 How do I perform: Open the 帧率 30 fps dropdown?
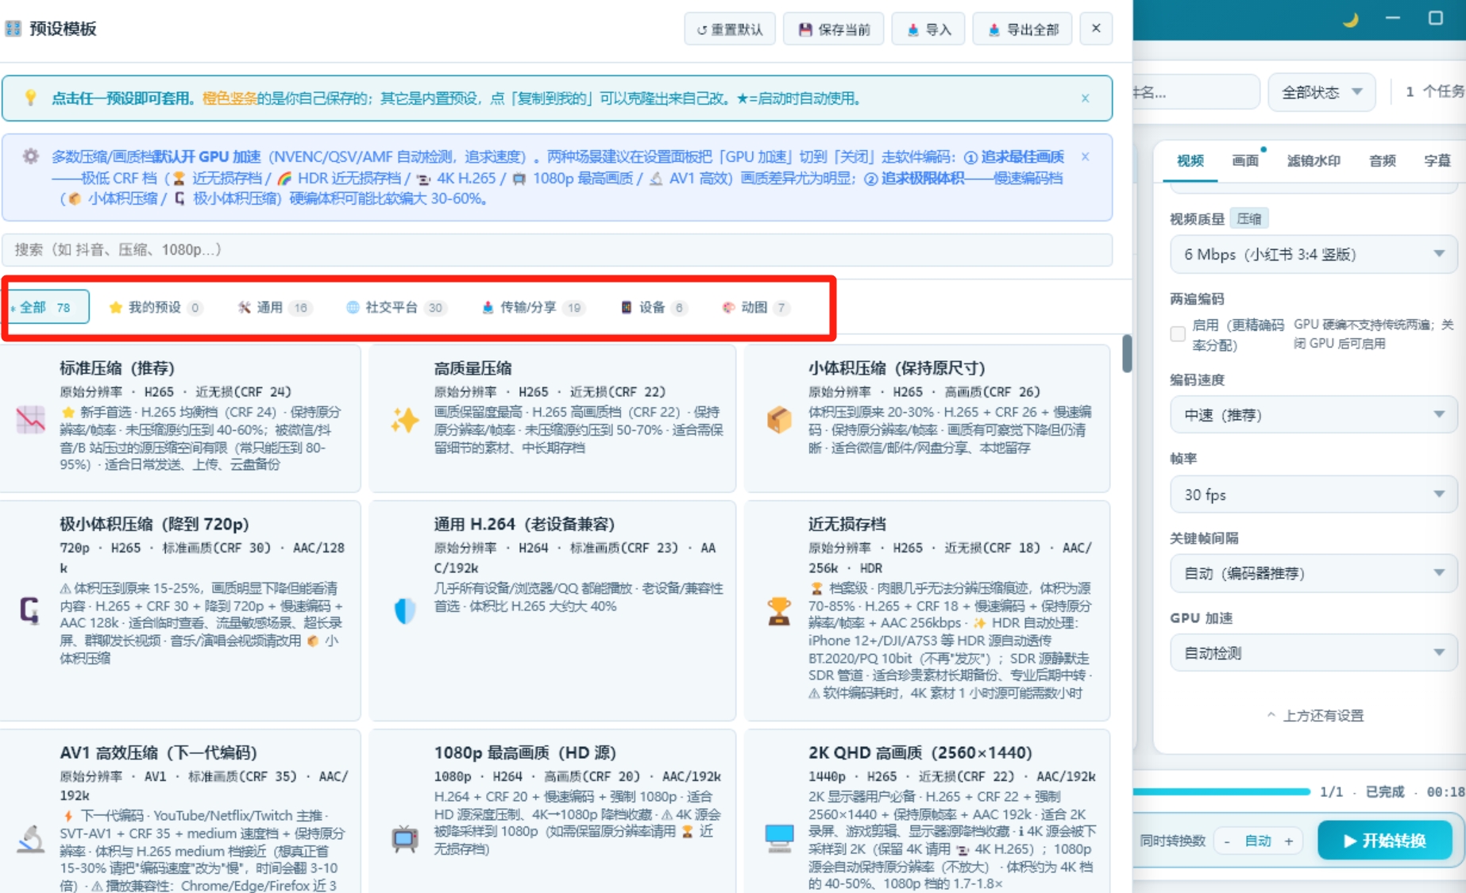[1314, 495]
